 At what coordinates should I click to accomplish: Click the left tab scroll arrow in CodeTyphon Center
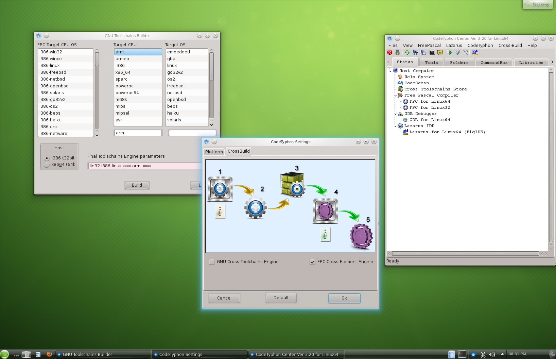(388, 62)
